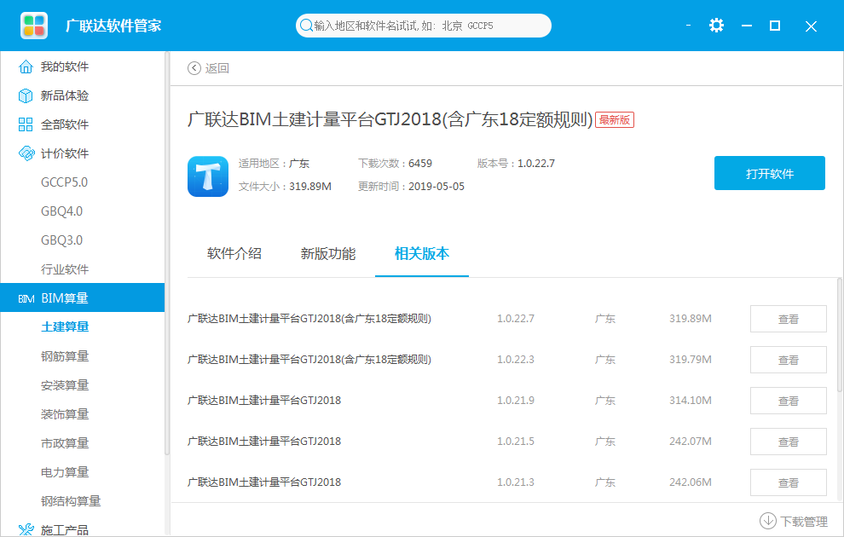
Task: Click 查看 for version 1.0.22.7
Action: pos(788,319)
